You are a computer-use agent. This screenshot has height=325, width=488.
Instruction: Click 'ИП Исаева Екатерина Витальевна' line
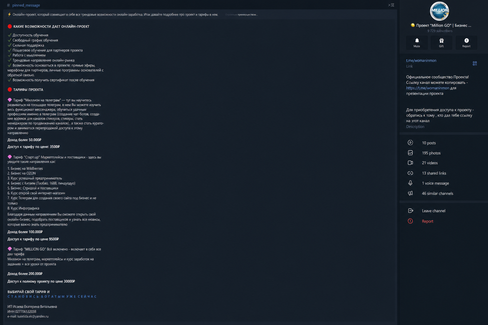32,307
